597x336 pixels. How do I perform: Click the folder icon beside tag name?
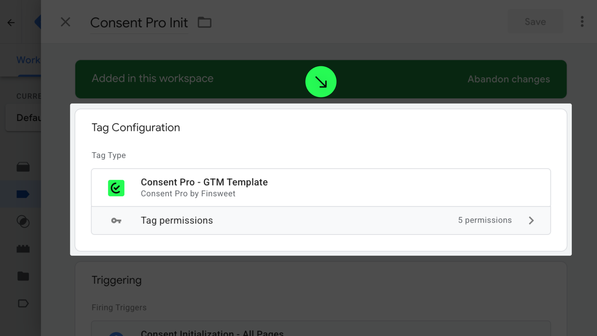(205, 22)
